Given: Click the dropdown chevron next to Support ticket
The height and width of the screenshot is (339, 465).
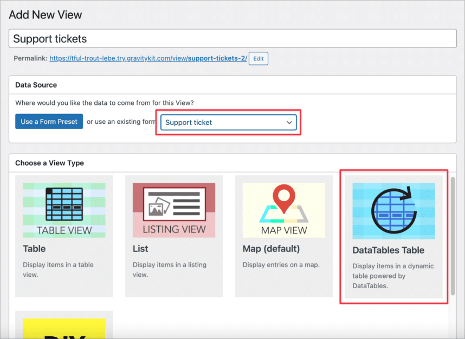Looking at the screenshot, I should (x=289, y=122).
